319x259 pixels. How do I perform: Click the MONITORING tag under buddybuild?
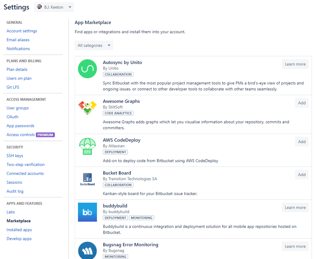[x=141, y=218]
